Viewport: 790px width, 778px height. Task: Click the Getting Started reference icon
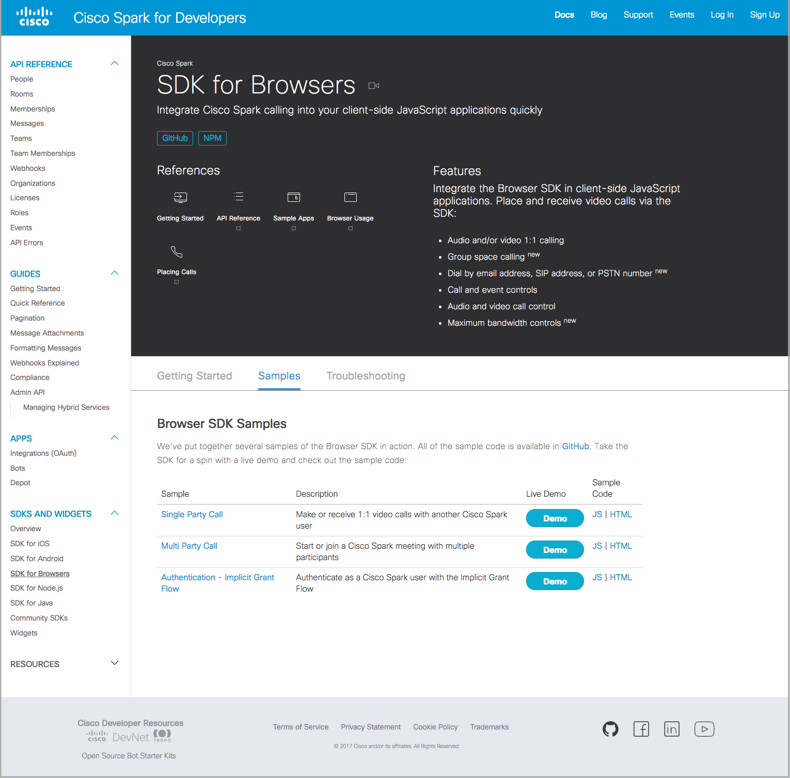click(180, 198)
